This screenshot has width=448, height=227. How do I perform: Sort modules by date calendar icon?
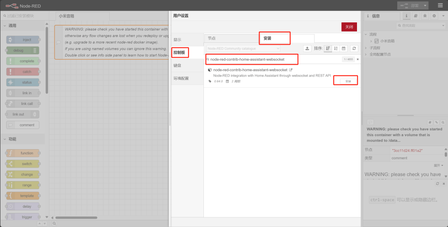pos(343,48)
